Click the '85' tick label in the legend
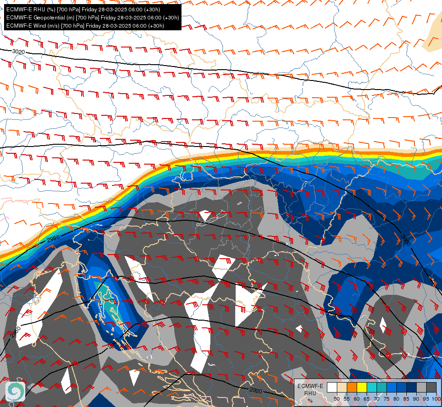Viewport: 442px width, 407px height. (x=406, y=399)
